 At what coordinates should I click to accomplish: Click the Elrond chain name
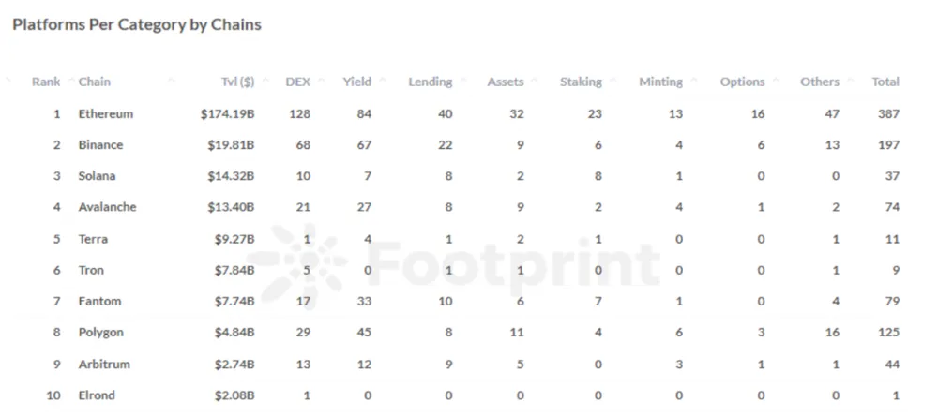click(97, 395)
